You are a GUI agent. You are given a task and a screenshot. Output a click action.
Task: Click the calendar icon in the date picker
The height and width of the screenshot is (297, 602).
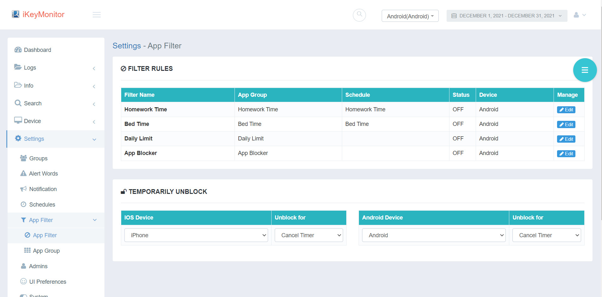pyautogui.click(x=455, y=15)
